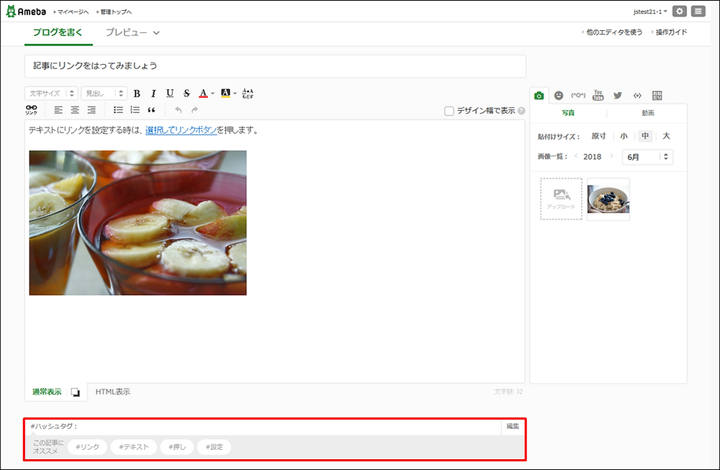Insert a blockquote
The image size is (720, 470).
[151, 109]
